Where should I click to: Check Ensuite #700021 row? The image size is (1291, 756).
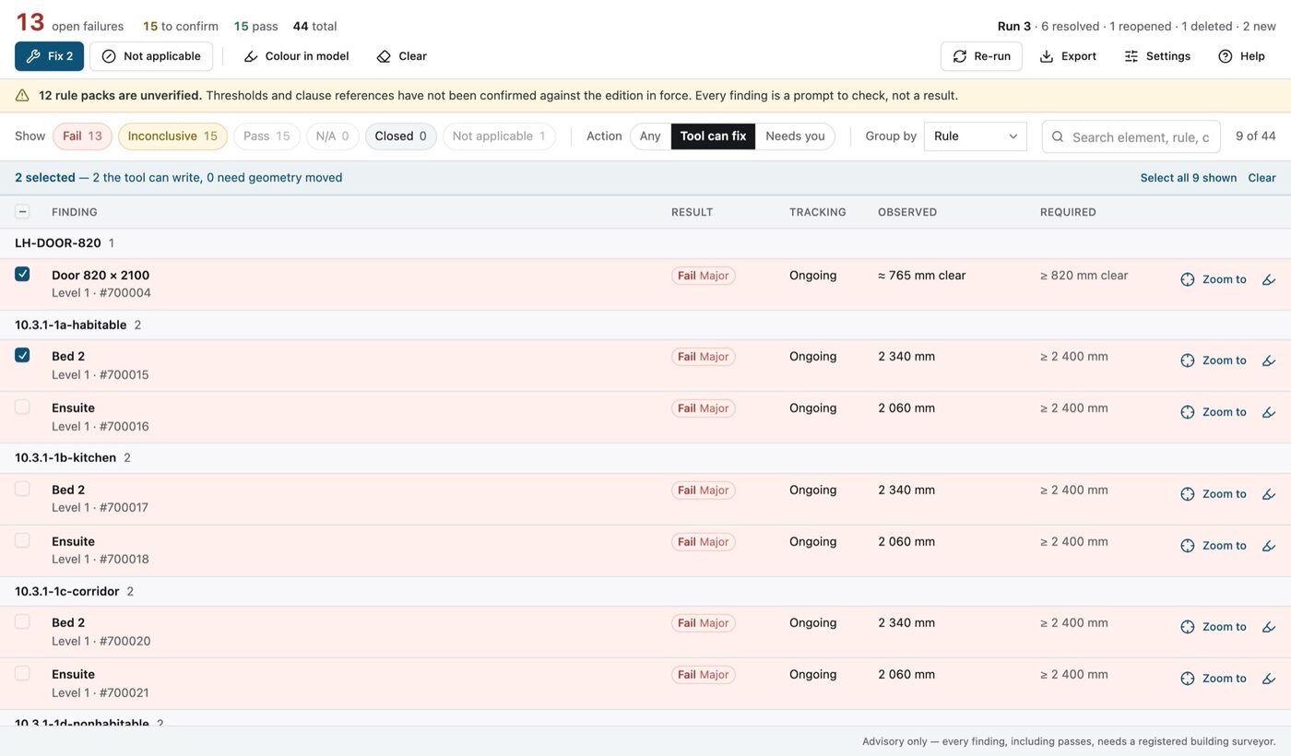[22, 673]
